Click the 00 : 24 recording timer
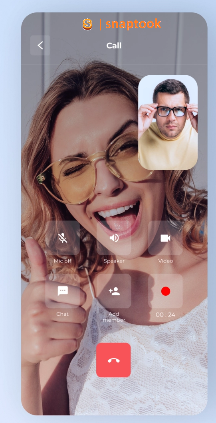 click(165, 315)
